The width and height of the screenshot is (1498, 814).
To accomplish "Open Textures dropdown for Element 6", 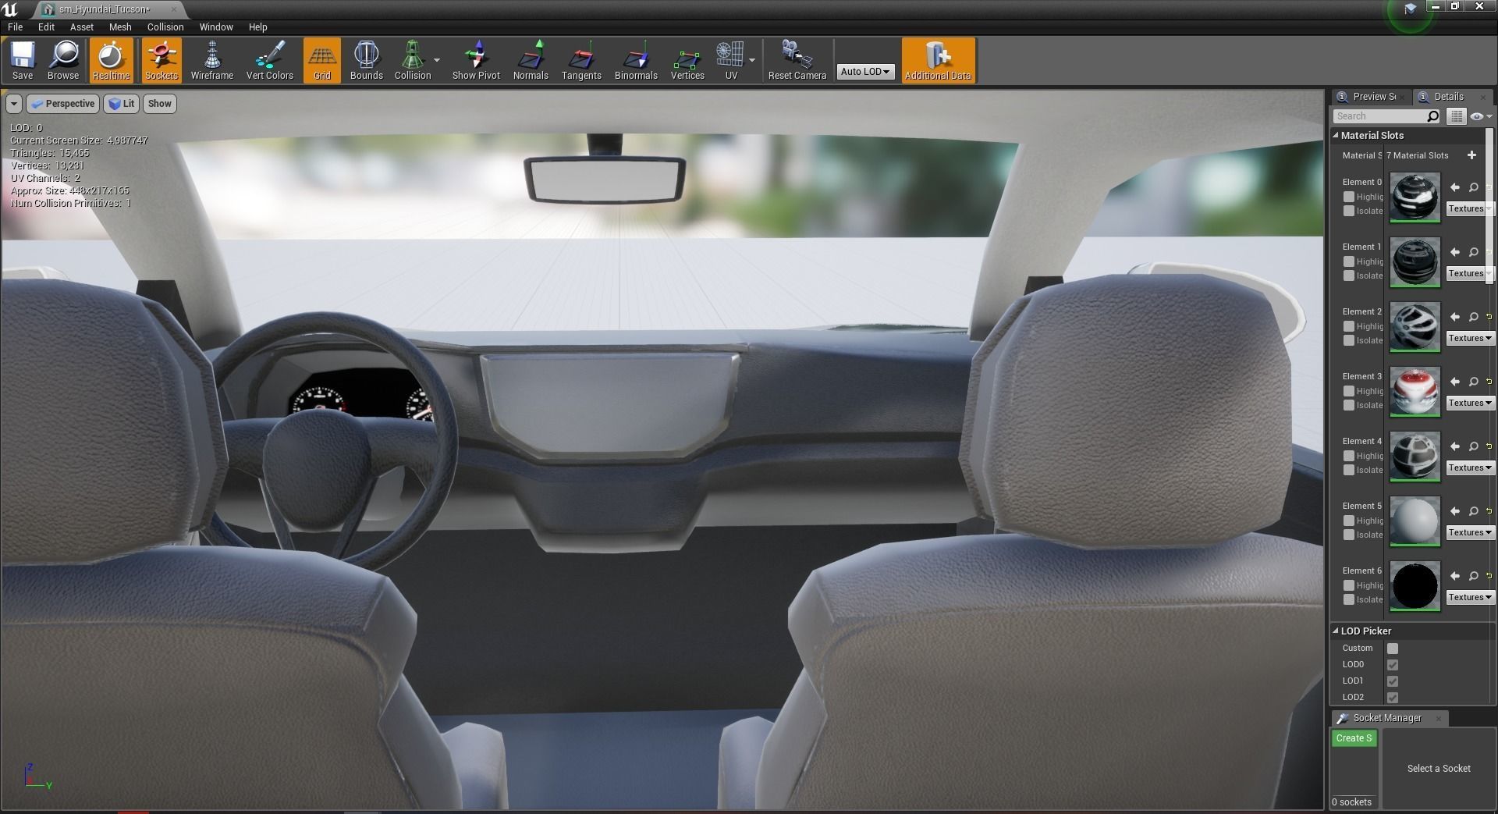I will (1470, 597).
